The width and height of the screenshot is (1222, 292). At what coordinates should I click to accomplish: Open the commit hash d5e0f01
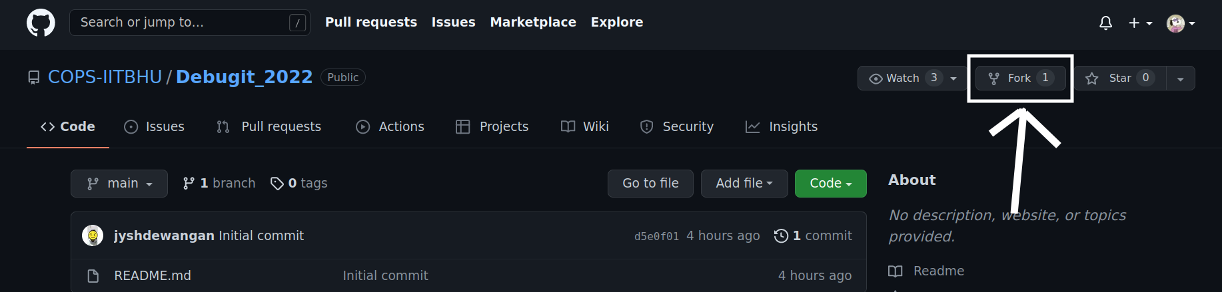point(656,236)
